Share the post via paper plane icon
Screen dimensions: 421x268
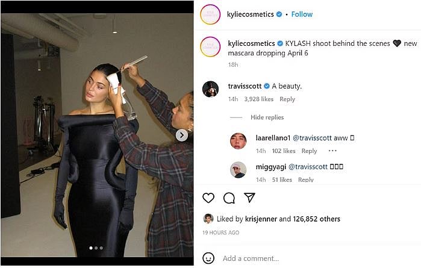pyautogui.click(x=249, y=198)
